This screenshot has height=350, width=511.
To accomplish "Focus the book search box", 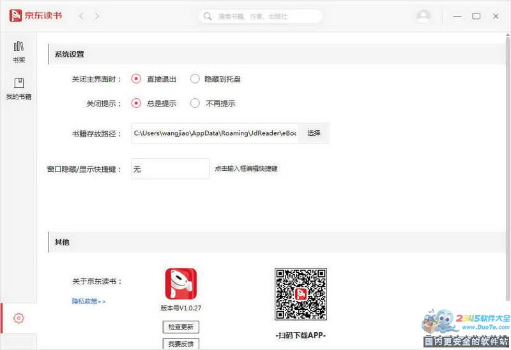I will tap(260, 17).
